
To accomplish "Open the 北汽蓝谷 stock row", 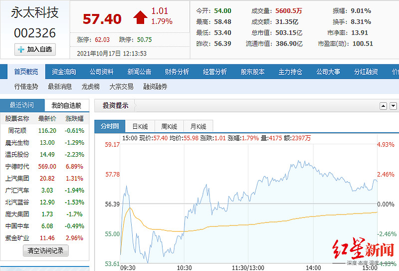I will 44,202.
